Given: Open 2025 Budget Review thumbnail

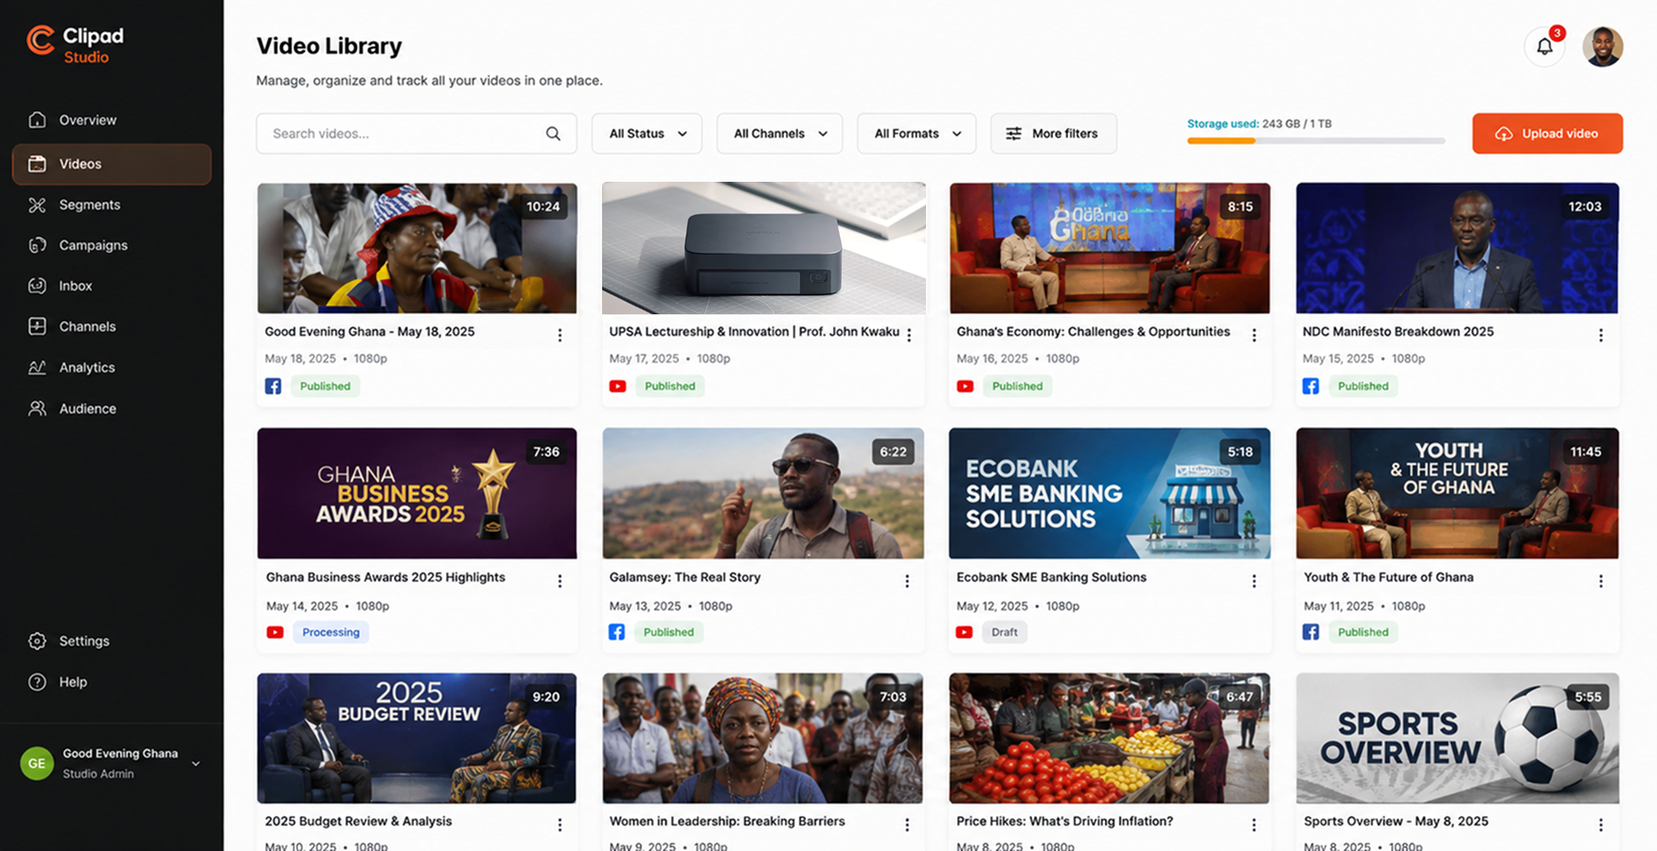Looking at the screenshot, I should [x=417, y=738].
